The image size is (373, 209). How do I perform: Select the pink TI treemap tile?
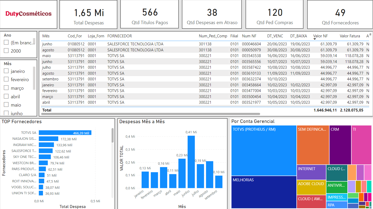[x=361, y=145]
